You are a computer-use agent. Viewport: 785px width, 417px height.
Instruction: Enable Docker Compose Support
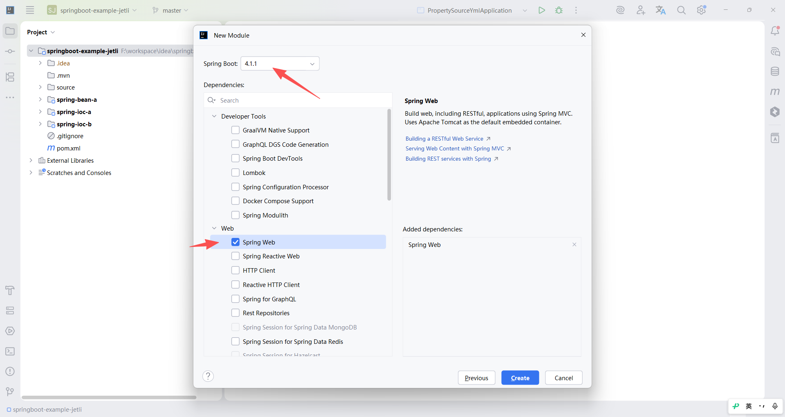coord(235,201)
